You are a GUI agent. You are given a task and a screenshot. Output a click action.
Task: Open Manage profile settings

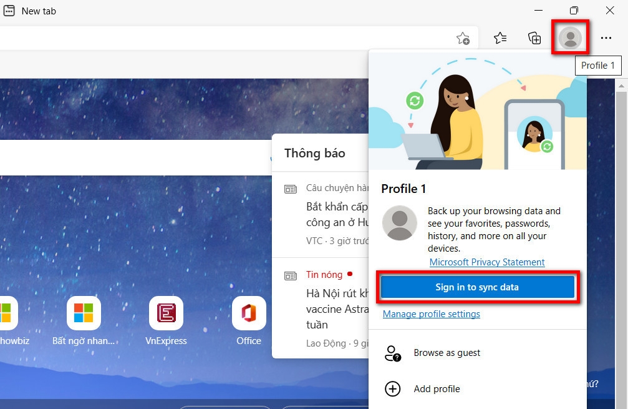point(431,314)
